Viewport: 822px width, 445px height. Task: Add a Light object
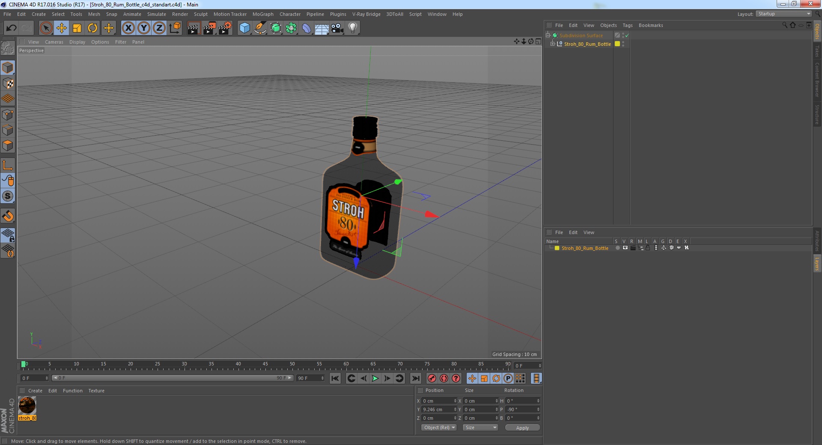352,28
